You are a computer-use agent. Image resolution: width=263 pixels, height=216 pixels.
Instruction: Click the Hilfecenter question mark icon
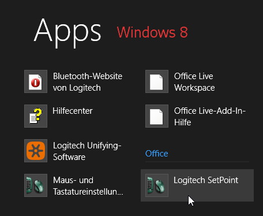(36, 116)
